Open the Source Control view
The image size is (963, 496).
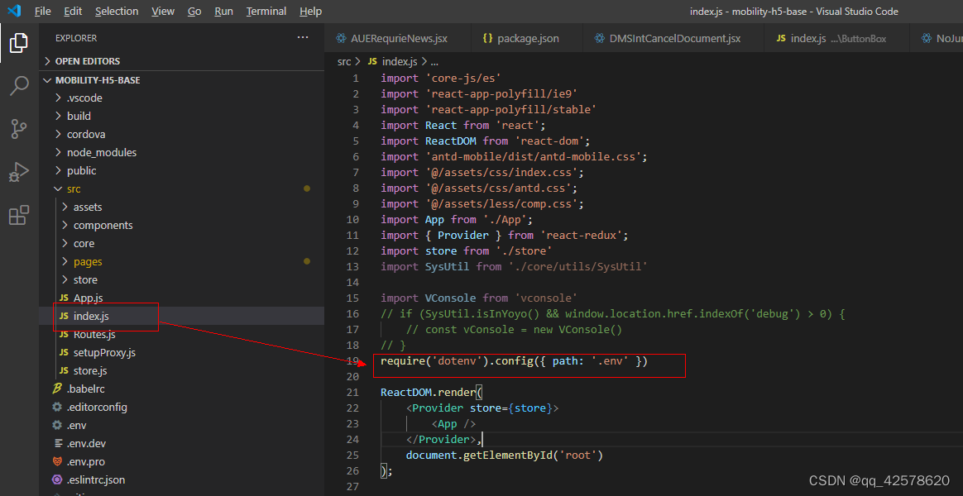point(18,128)
